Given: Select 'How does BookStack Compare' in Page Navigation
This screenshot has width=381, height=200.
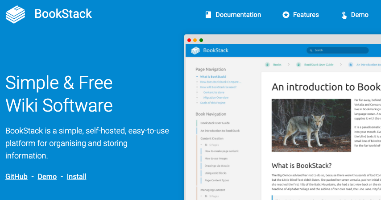Looking at the screenshot, I should [x=221, y=82].
